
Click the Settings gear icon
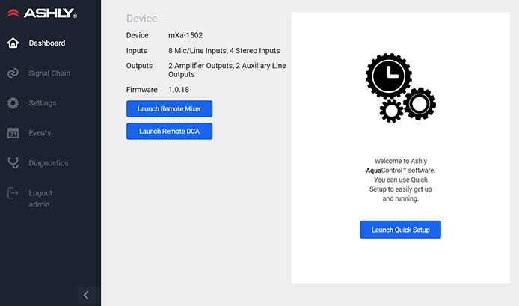[x=13, y=103]
